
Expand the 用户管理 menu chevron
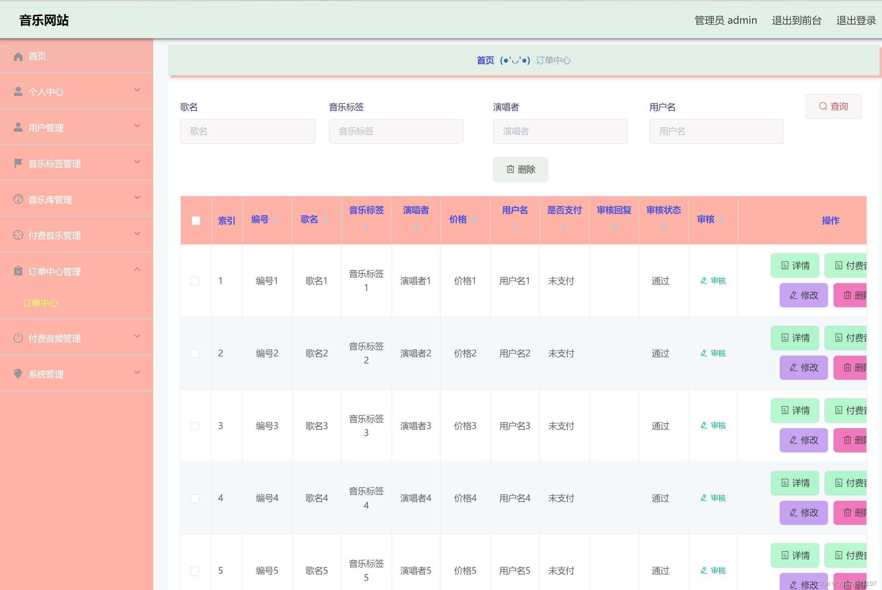tap(137, 125)
